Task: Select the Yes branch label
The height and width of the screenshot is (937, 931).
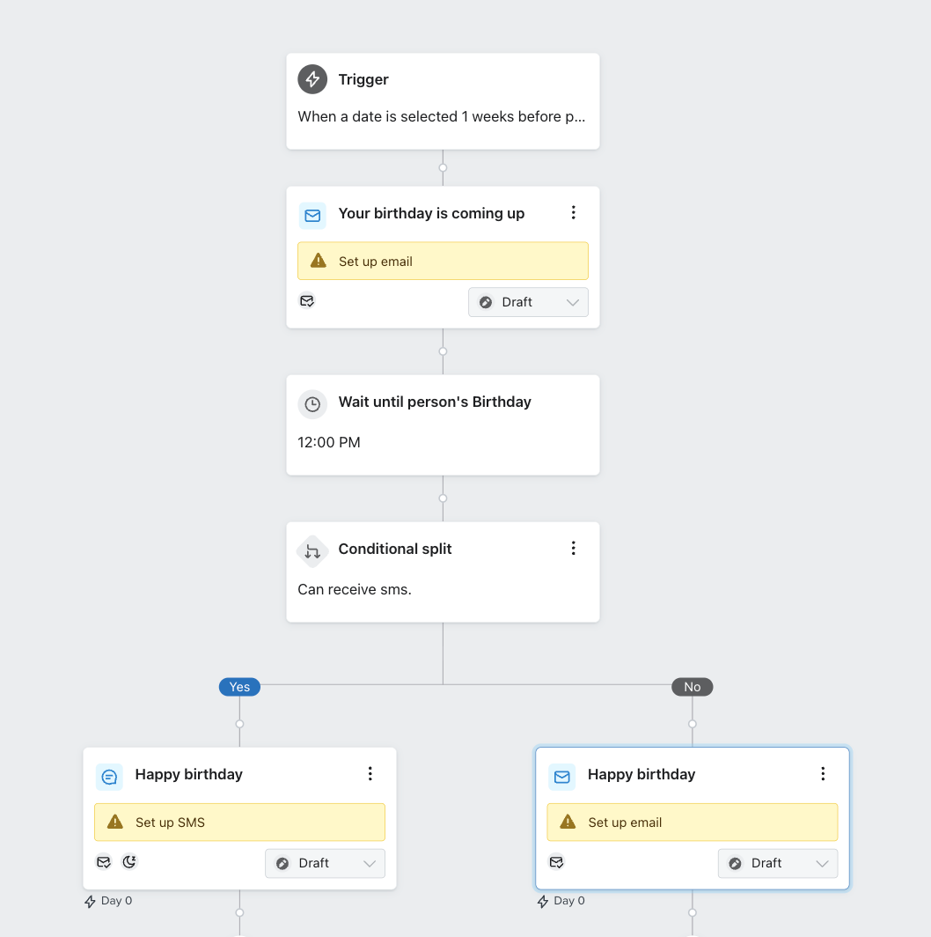Action: pos(239,687)
